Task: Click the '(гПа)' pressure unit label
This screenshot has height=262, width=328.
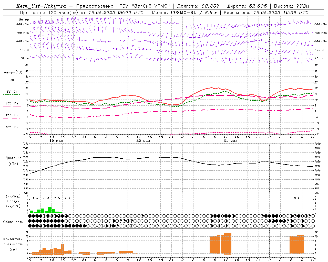Action: (13, 164)
